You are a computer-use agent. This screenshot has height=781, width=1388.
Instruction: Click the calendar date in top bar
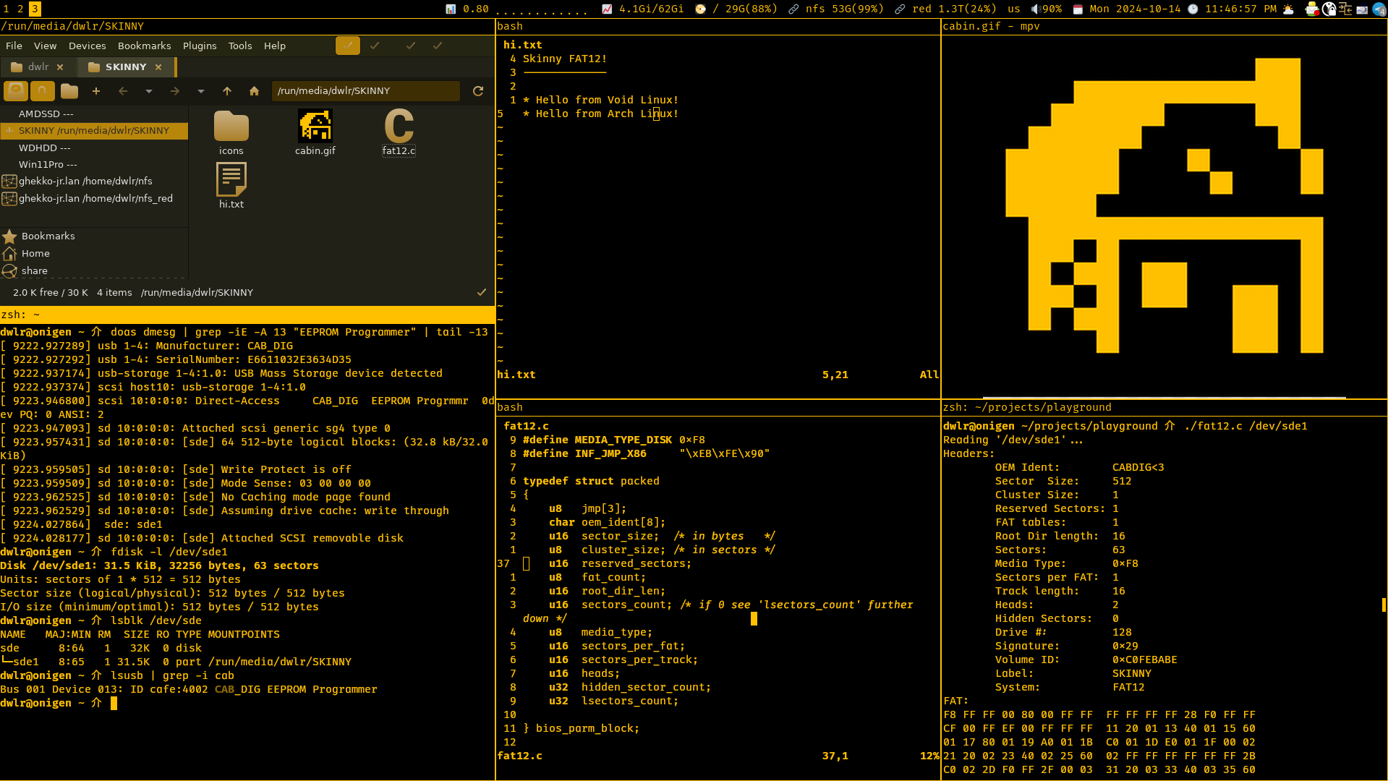click(x=1136, y=9)
